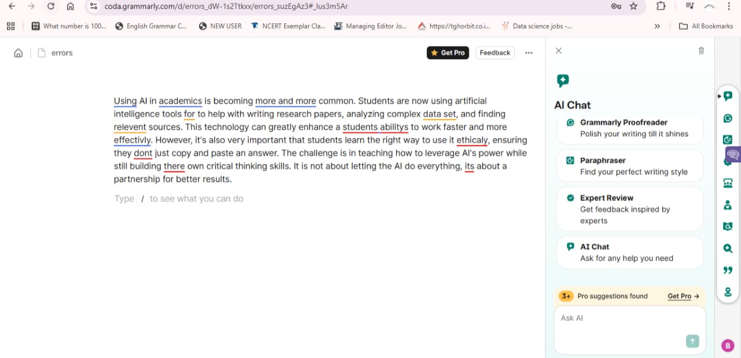
Task: Click the magnifier icon in right rail
Action: pos(728,249)
